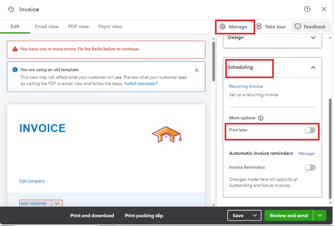Open the Save button dropdown arrow

click(255, 216)
